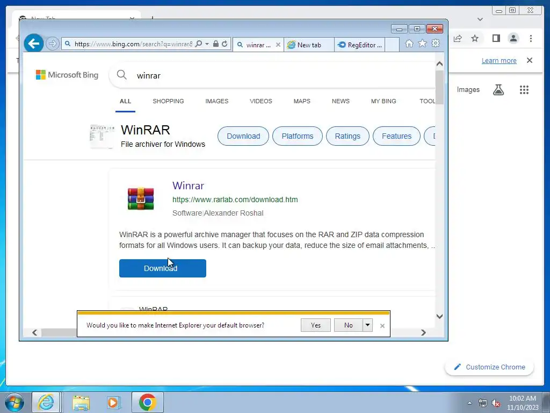Click No on default browser prompt
The height and width of the screenshot is (413, 550).
348,325
